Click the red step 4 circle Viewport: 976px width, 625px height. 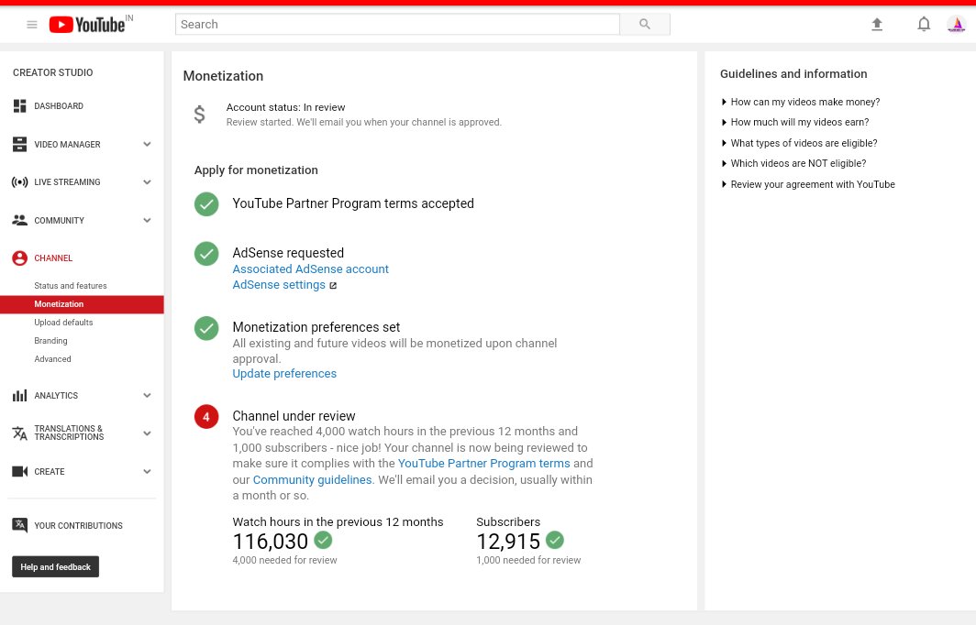(206, 417)
